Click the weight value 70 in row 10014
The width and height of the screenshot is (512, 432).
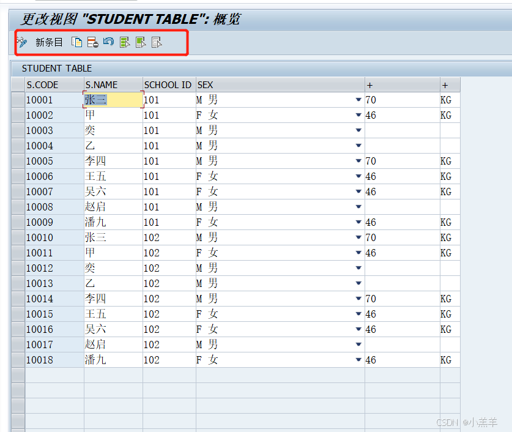coord(403,299)
